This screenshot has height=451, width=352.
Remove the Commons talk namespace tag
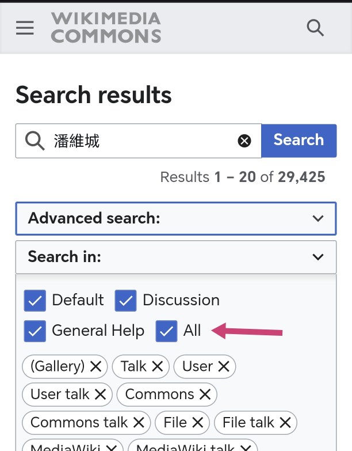pyautogui.click(x=139, y=423)
